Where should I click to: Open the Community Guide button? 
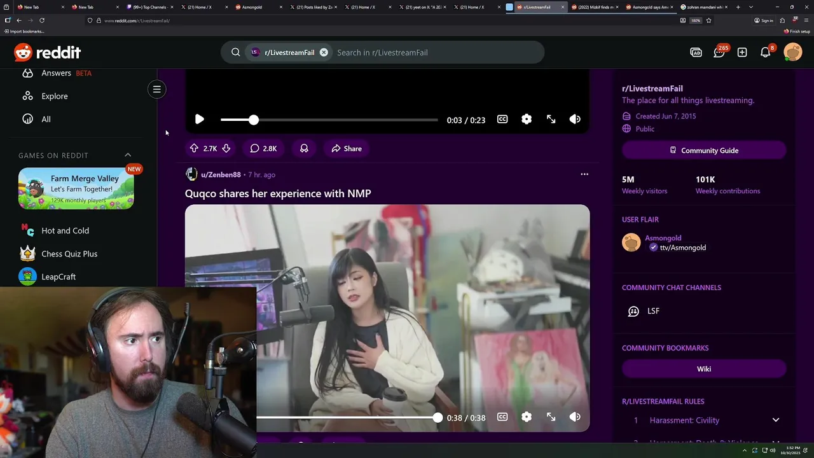pyautogui.click(x=704, y=150)
